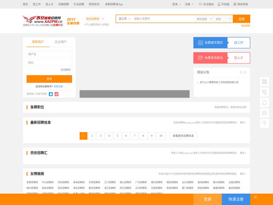Click 快速注册 in the bottom bar
Screen dimensions: 273x205
236,199
